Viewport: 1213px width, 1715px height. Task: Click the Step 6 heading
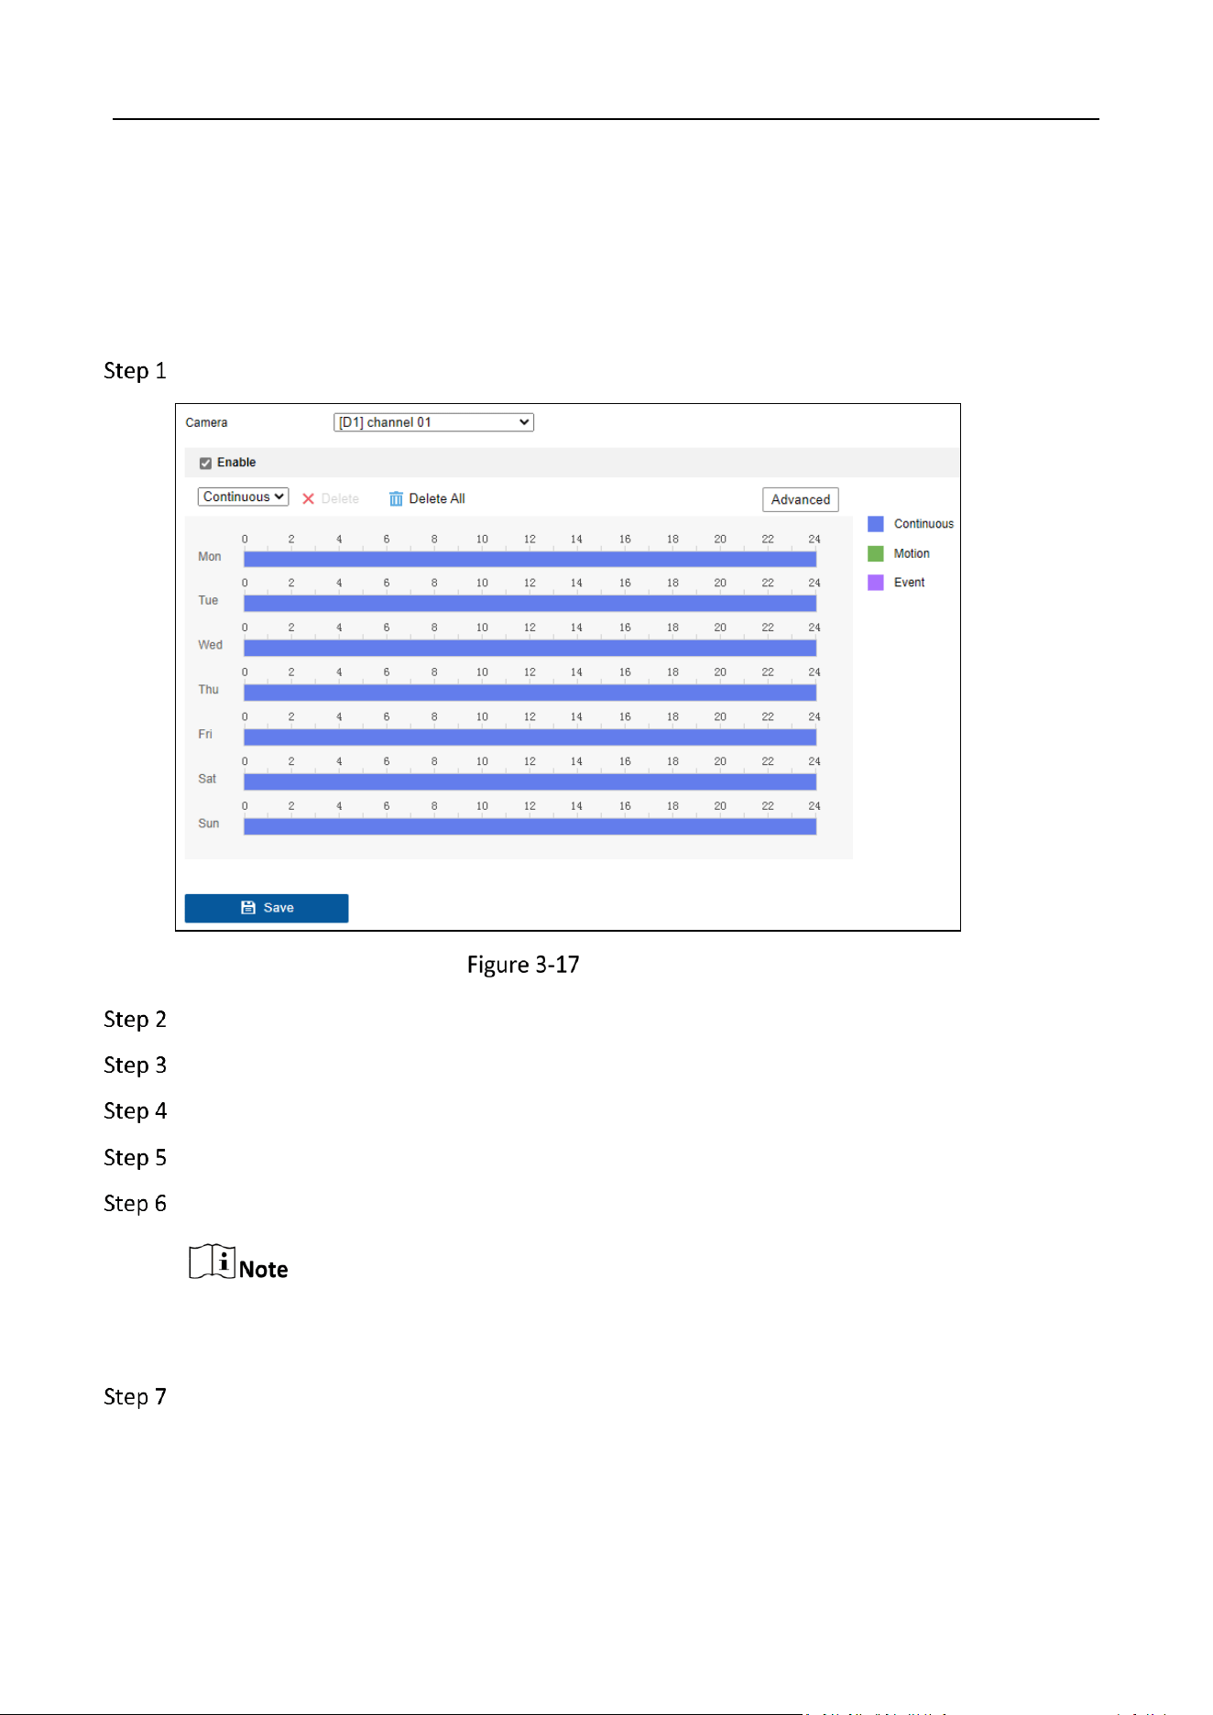click(x=135, y=1204)
